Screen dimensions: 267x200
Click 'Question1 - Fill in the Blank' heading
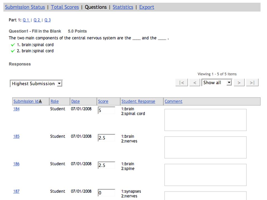[x=35, y=31]
